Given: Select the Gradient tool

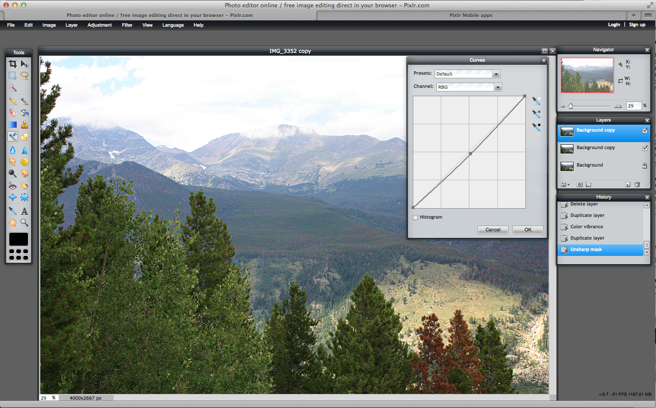Looking at the screenshot, I should tap(13, 125).
